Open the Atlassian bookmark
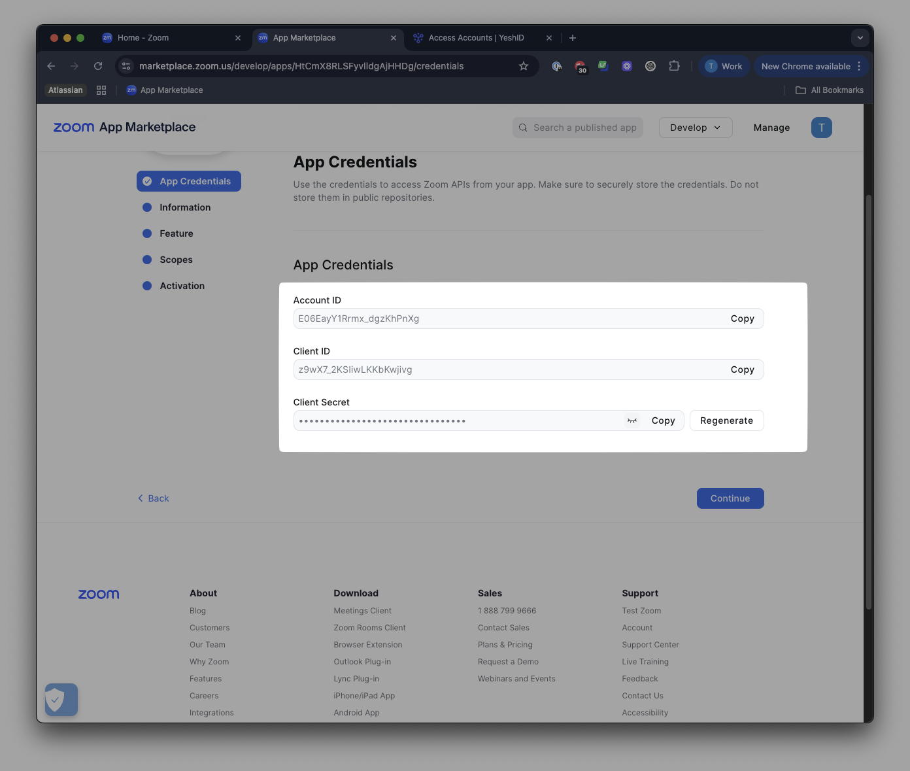The height and width of the screenshot is (771, 910). [x=65, y=90]
